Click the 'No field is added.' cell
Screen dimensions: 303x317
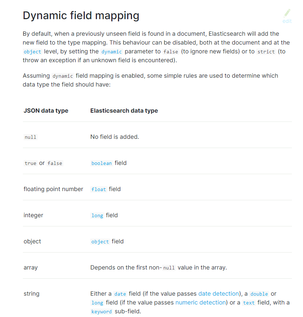click(x=115, y=137)
